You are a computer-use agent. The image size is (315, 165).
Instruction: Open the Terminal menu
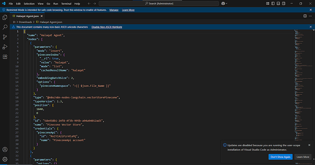click(66, 3)
